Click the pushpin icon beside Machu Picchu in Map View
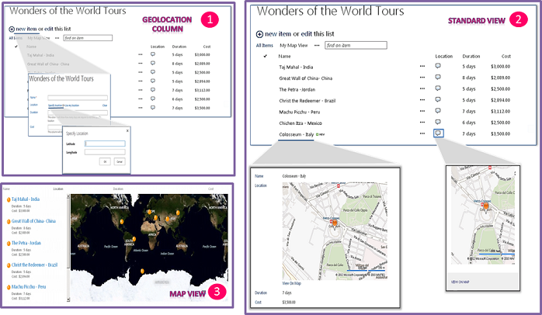Viewport: 542px width, 315px height. [x=9, y=287]
